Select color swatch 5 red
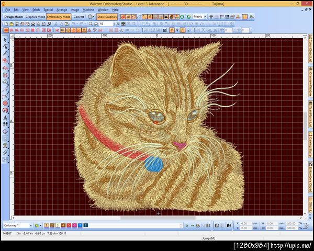Image resolution: width=314 pixels, height=251 pixels. (x=69, y=225)
